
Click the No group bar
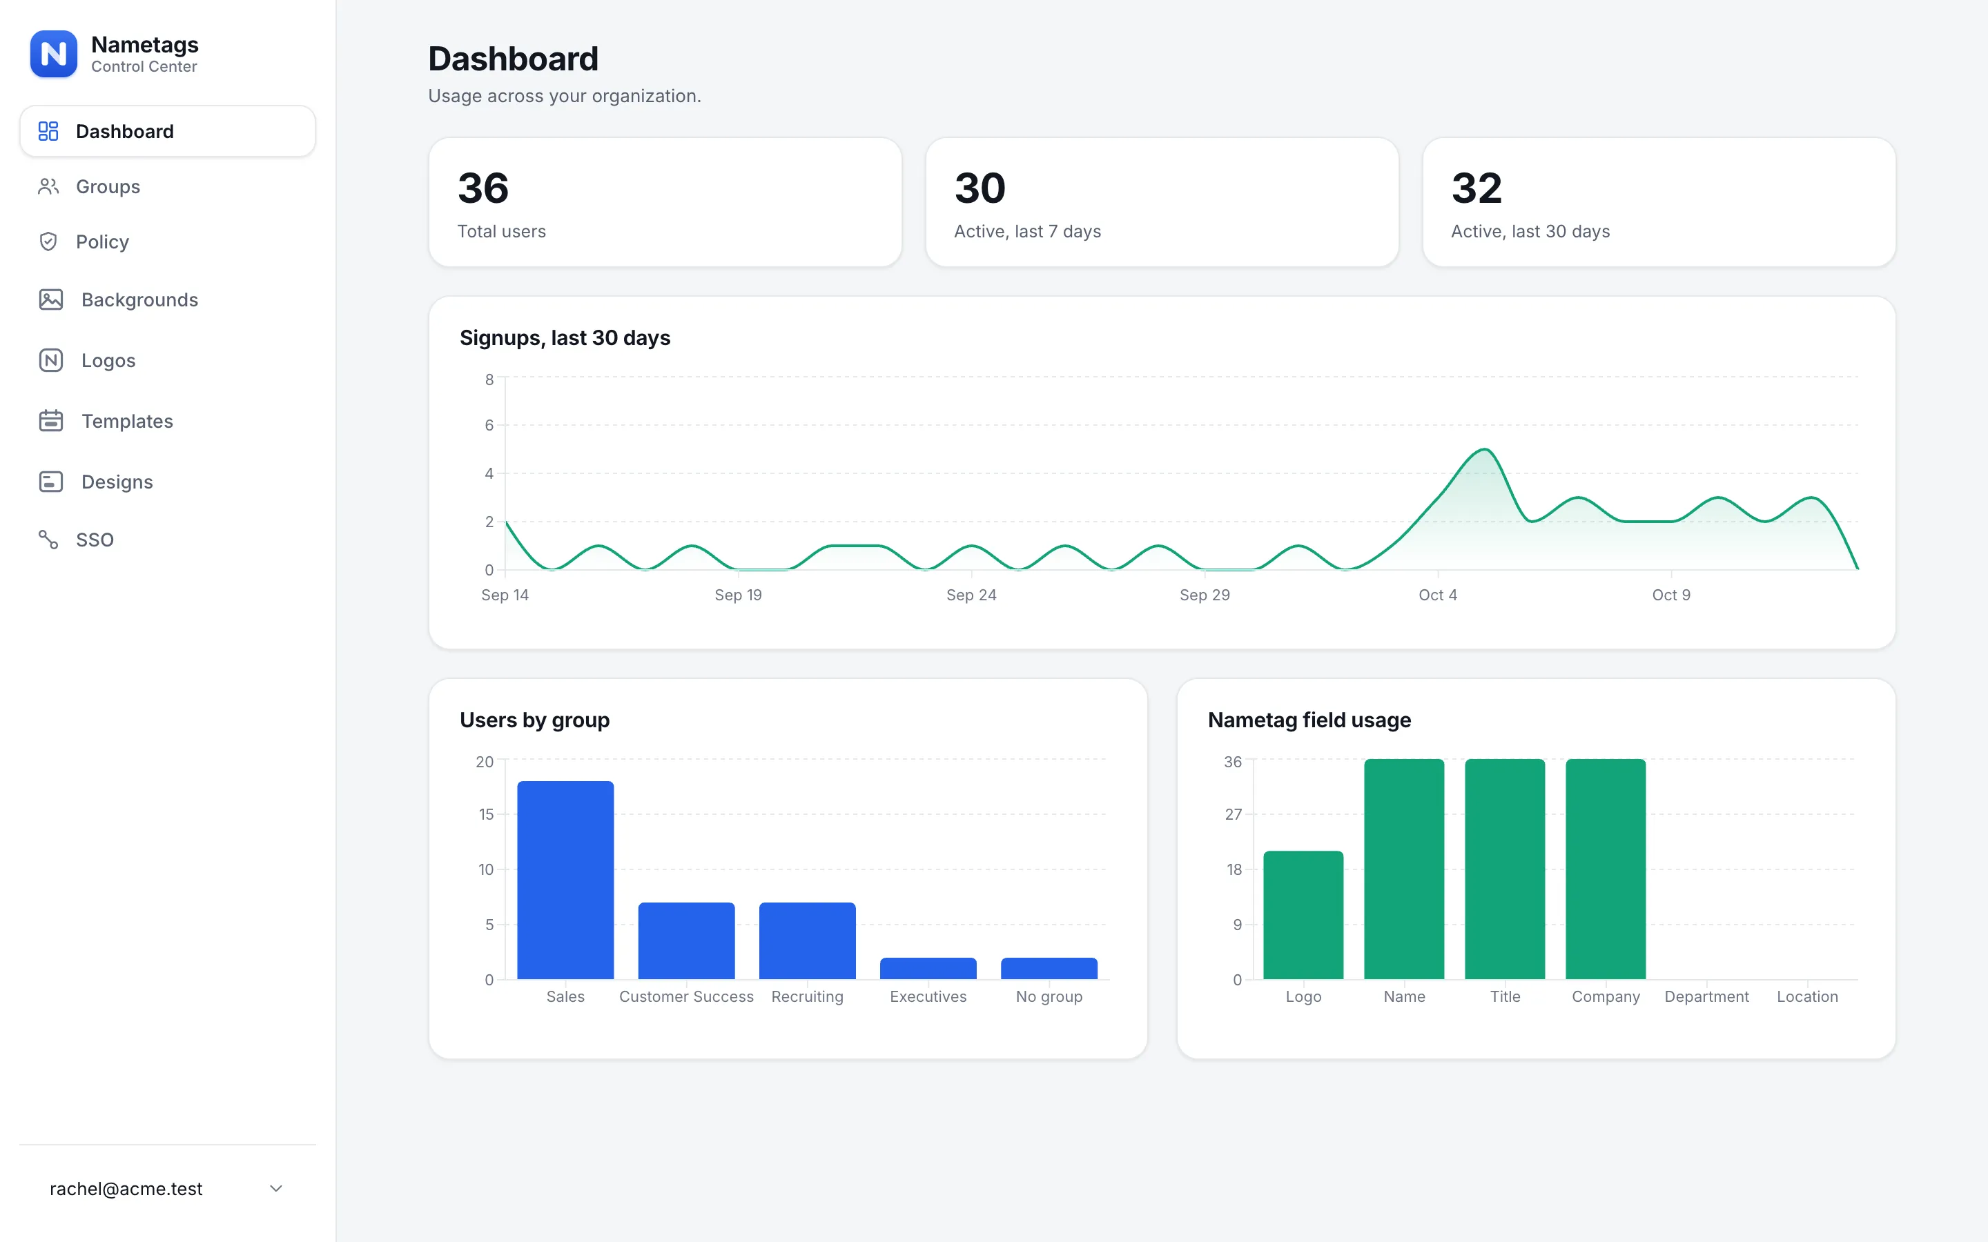tap(1049, 969)
